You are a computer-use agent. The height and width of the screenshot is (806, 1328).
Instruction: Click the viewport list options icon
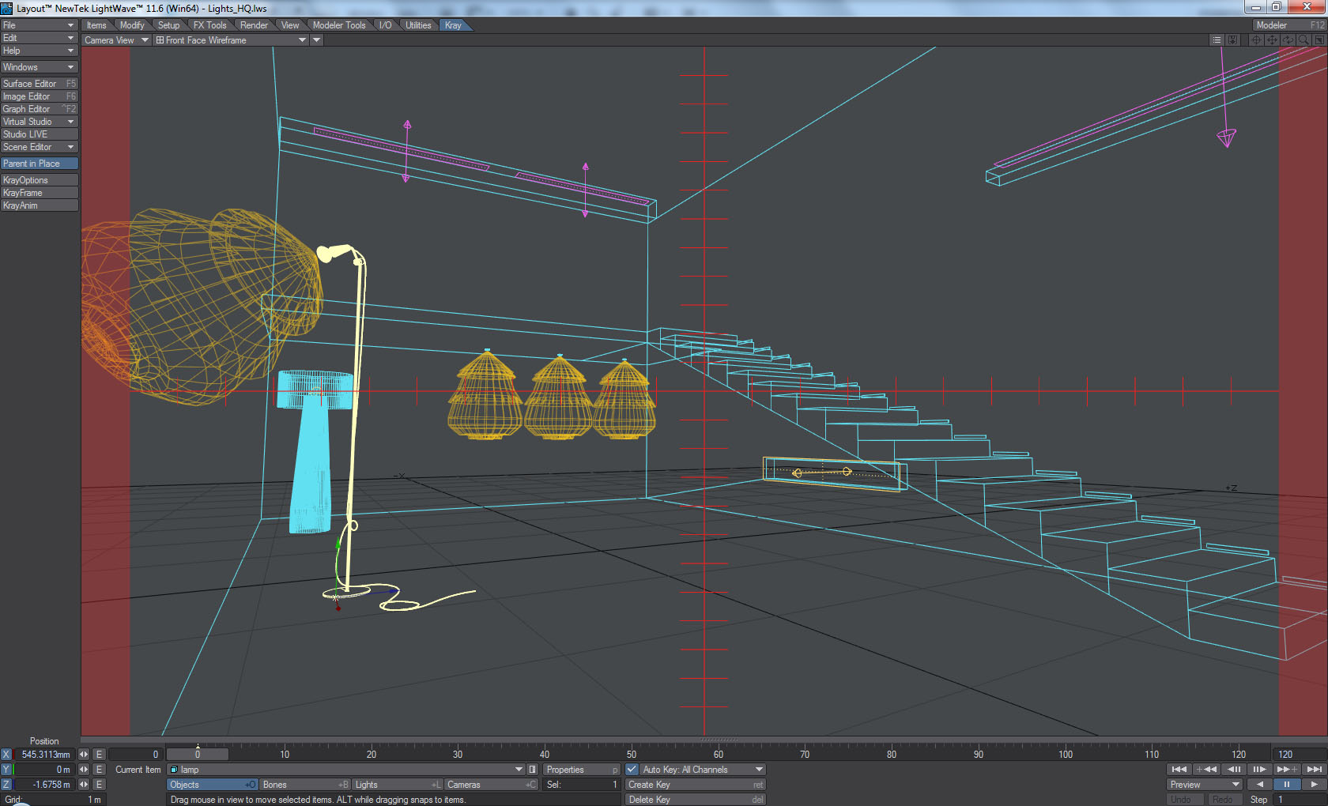1217,40
